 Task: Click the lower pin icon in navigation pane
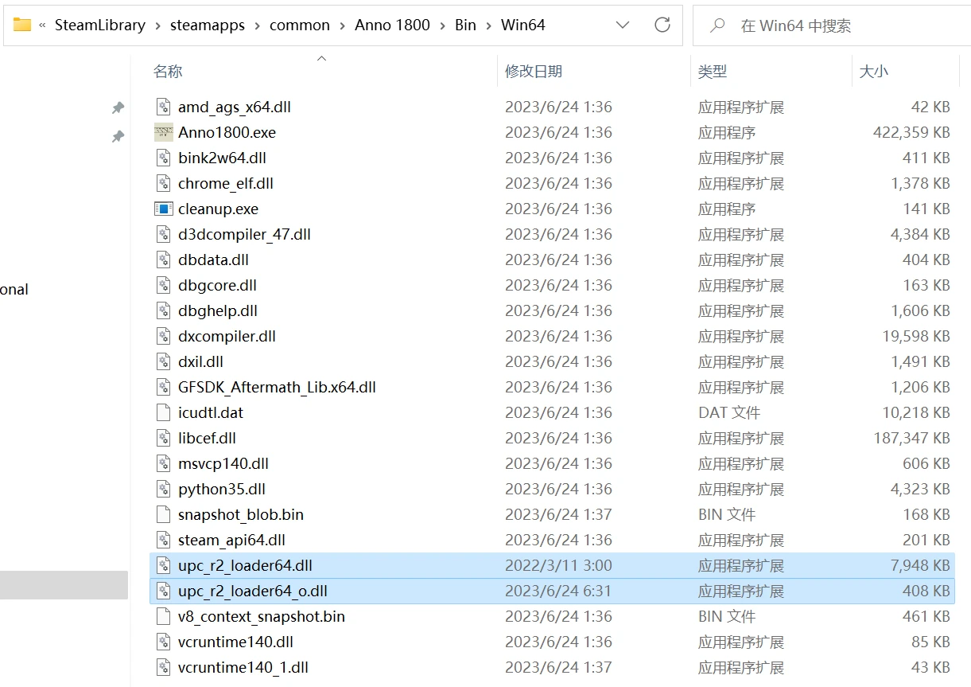(x=118, y=137)
